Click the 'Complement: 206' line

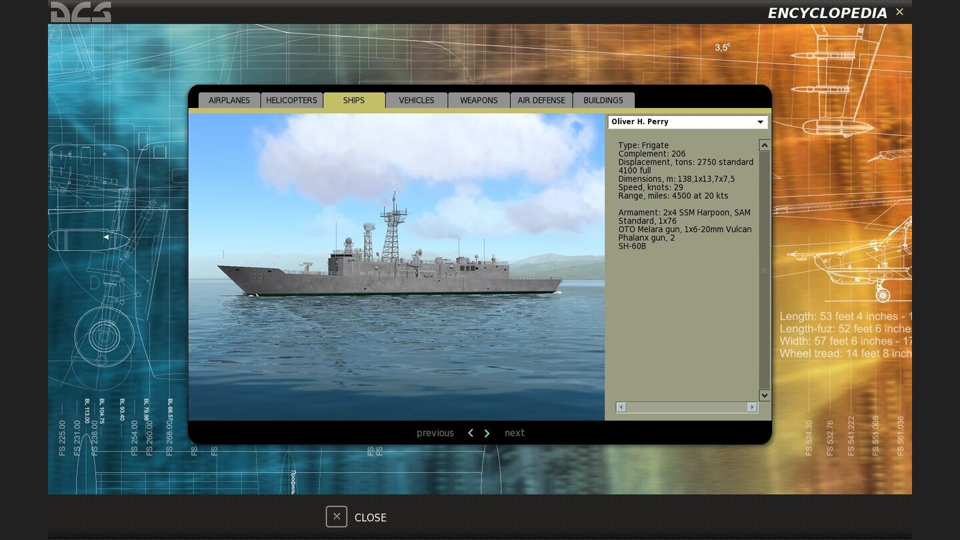(x=651, y=154)
